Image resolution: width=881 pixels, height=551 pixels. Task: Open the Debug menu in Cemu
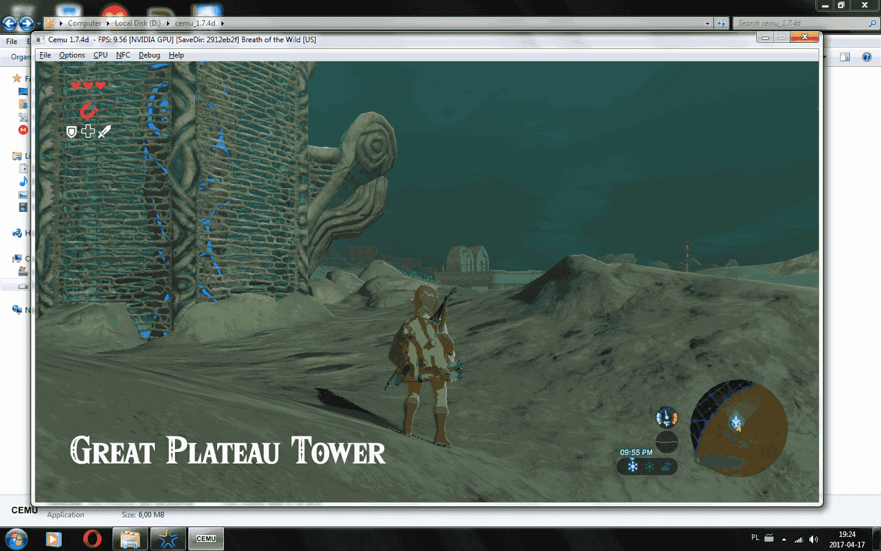(149, 55)
